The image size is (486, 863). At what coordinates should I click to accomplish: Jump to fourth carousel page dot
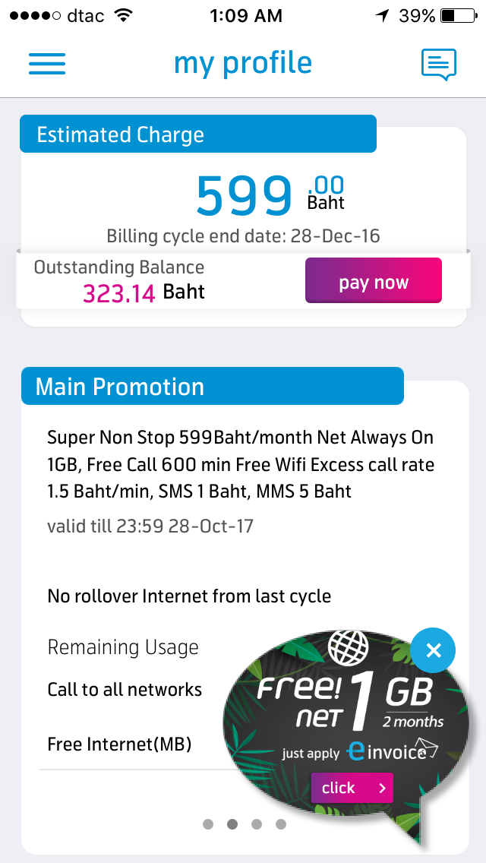(x=281, y=824)
